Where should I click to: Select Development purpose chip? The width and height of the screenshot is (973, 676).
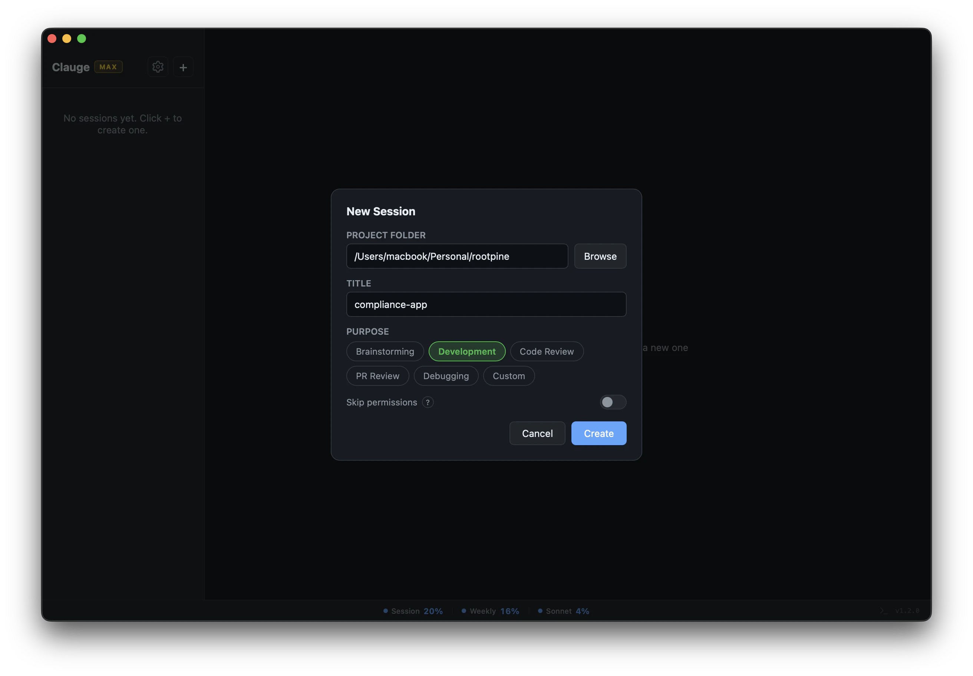(x=466, y=352)
